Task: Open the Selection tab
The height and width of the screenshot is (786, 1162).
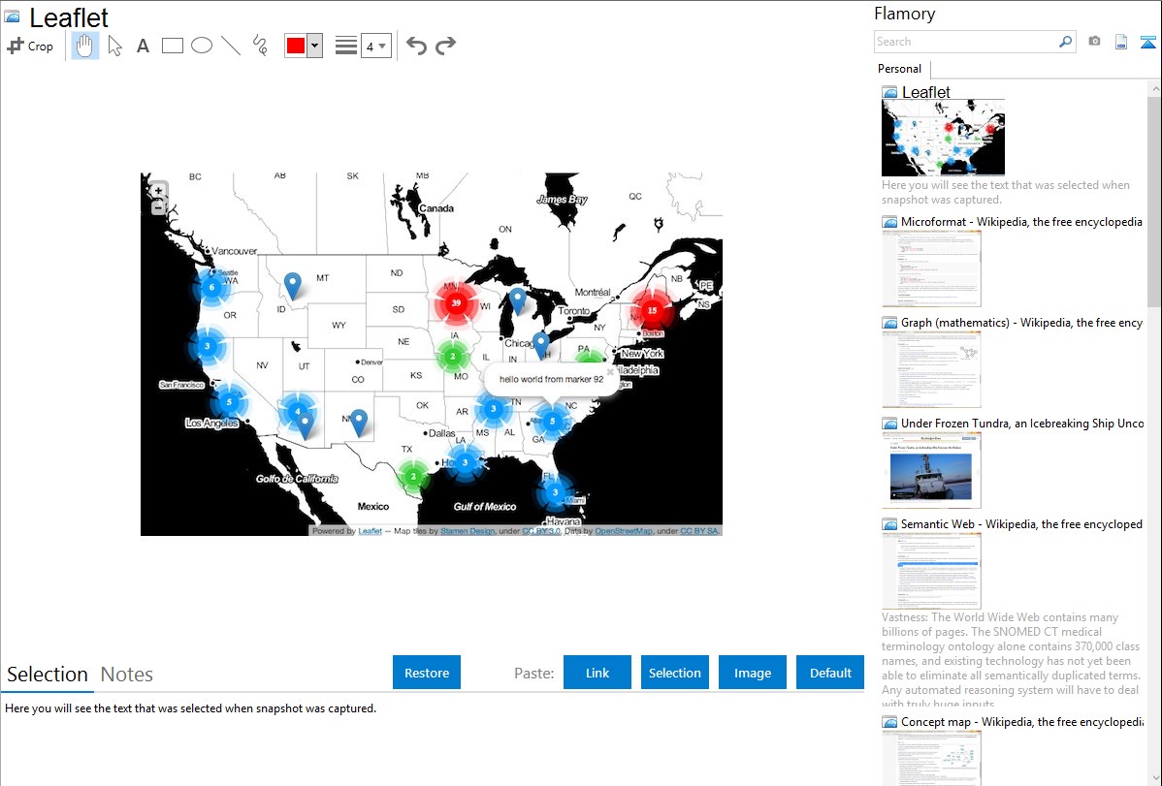Action: coord(48,675)
